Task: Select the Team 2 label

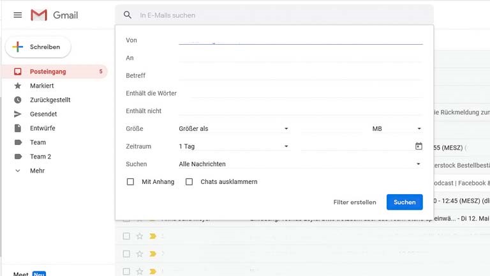Action: tap(40, 157)
